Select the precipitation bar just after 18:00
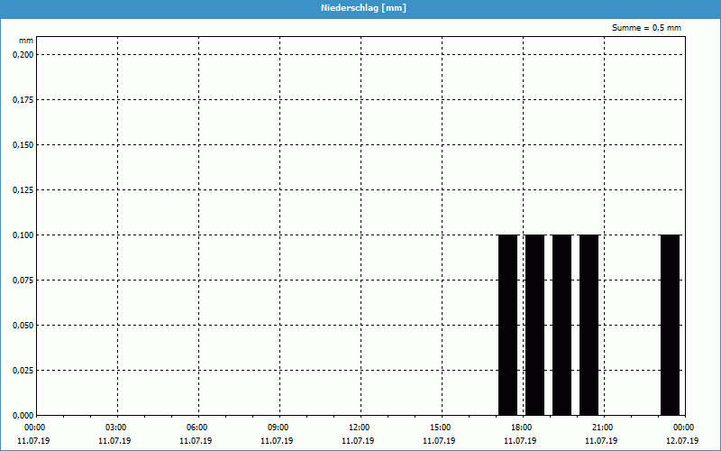This screenshot has height=451, width=721. point(534,325)
